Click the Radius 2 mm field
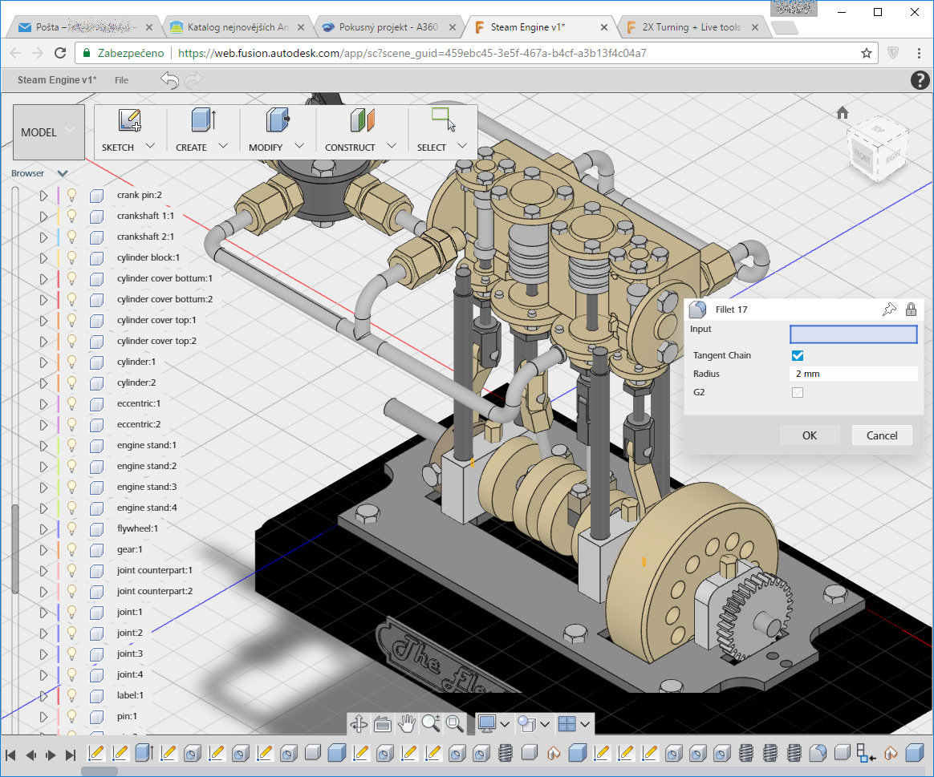The height and width of the screenshot is (777, 934). 853,374
